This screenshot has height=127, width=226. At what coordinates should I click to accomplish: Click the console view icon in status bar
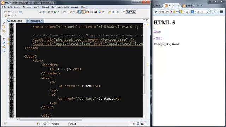coord(138,124)
